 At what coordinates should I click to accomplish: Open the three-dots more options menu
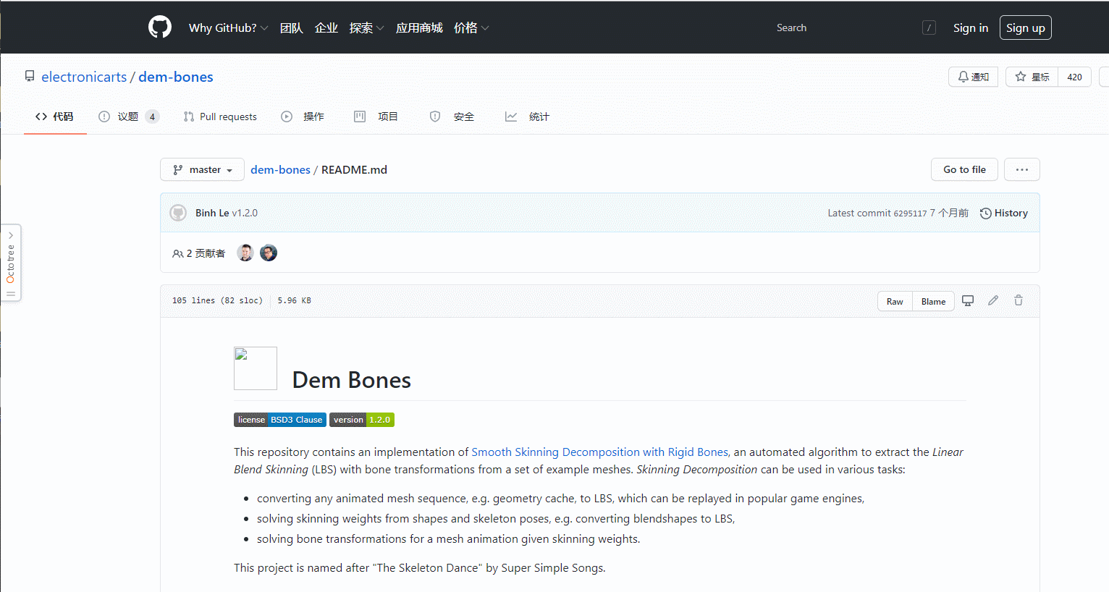pyautogui.click(x=1022, y=169)
